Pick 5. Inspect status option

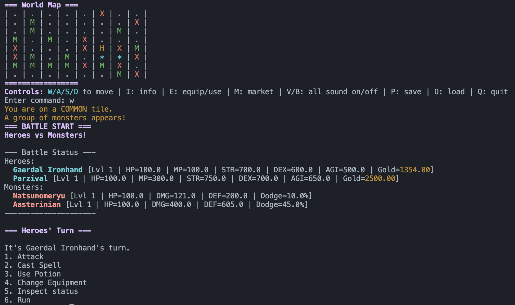coord(41,291)
